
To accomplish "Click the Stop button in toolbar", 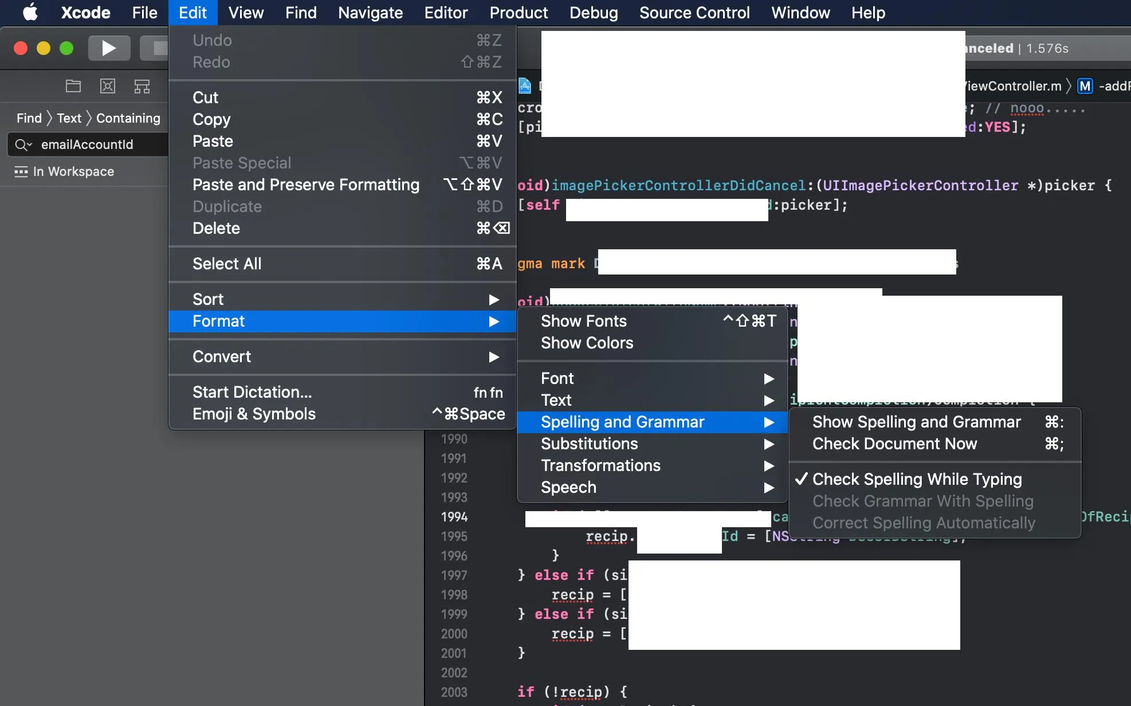I will [x=157, y=48].
